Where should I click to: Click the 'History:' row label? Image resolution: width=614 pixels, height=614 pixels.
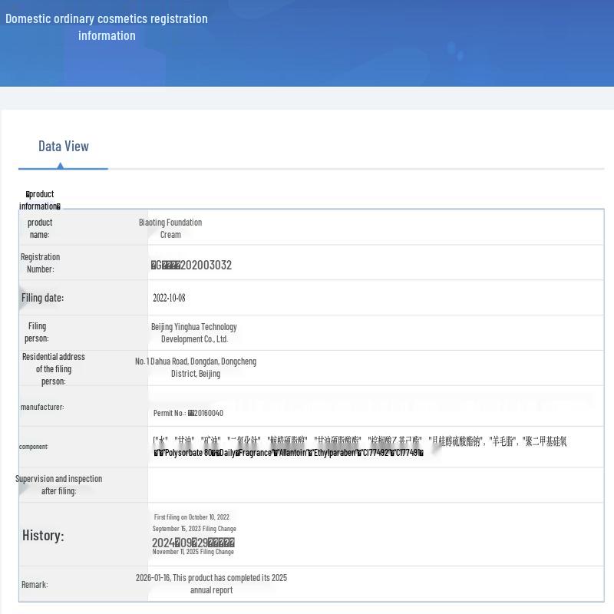pos(43,535)
